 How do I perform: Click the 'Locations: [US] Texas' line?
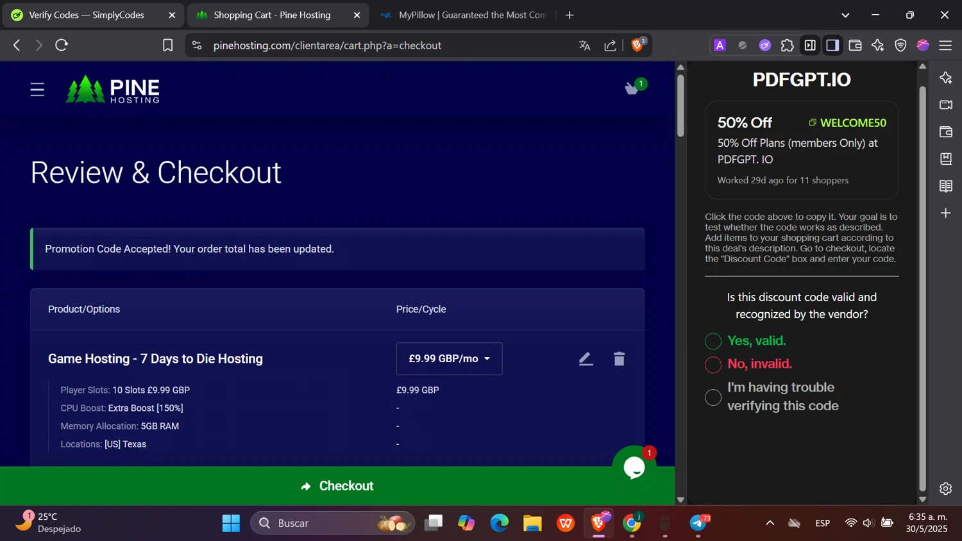(103, 444)
